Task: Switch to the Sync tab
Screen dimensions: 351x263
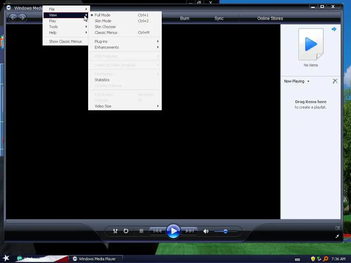Action: (219, 18)
